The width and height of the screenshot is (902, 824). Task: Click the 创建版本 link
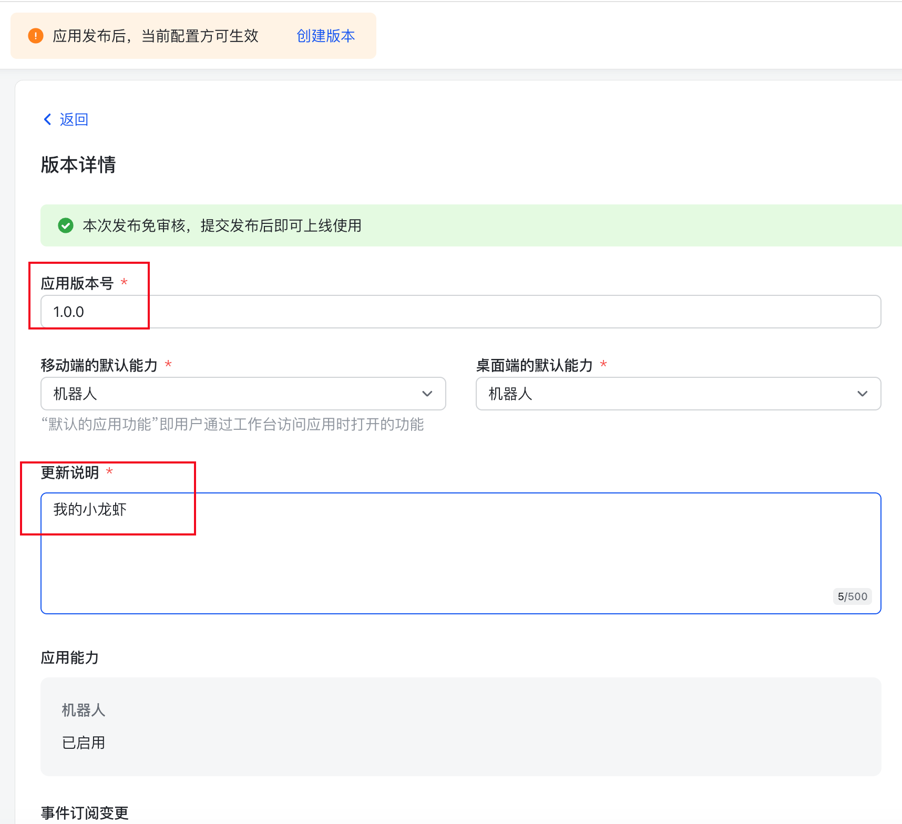(x=325, y=36)
